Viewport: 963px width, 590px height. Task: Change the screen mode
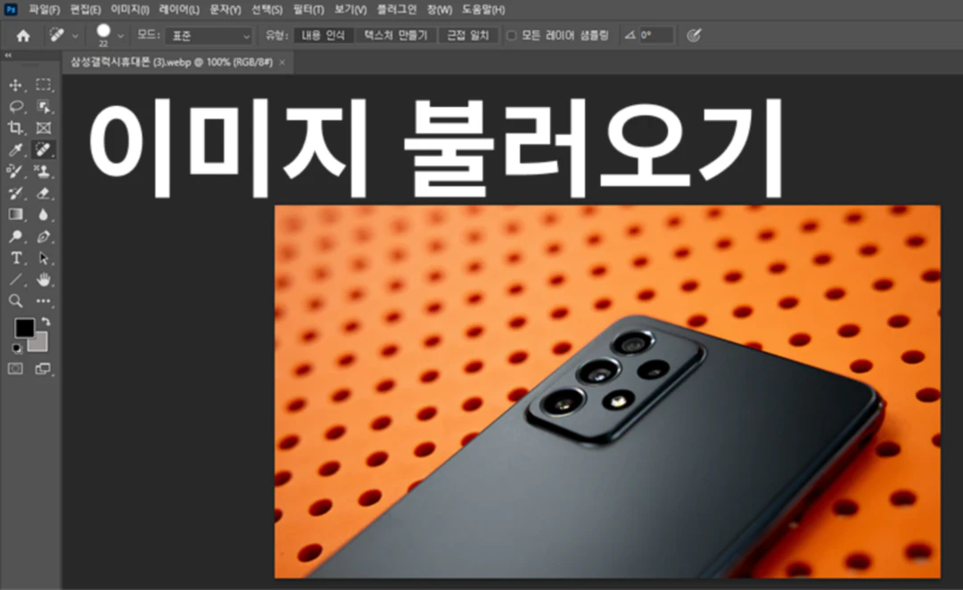pos(43,368)
